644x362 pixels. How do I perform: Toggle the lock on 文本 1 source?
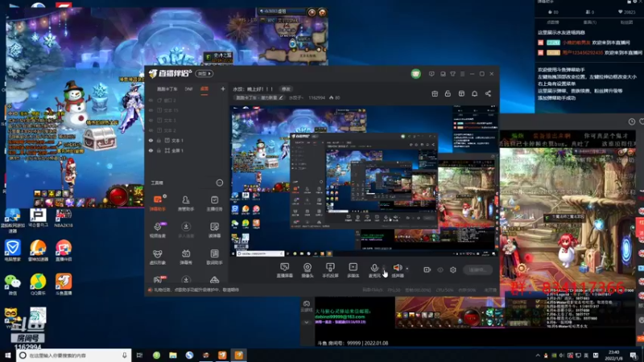(x=159, y=140)
